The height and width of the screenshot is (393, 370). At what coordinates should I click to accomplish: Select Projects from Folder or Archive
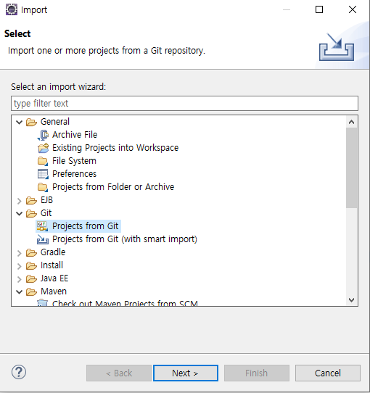(113, 187)
